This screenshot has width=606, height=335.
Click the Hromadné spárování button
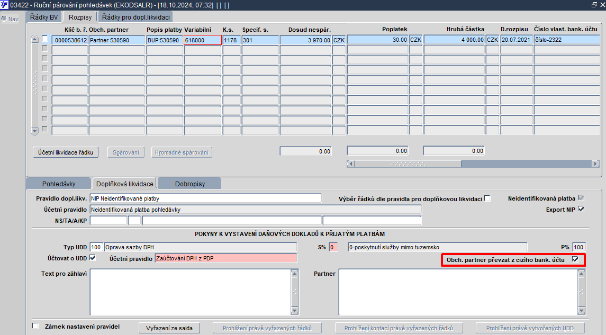[x=182, y=152]
